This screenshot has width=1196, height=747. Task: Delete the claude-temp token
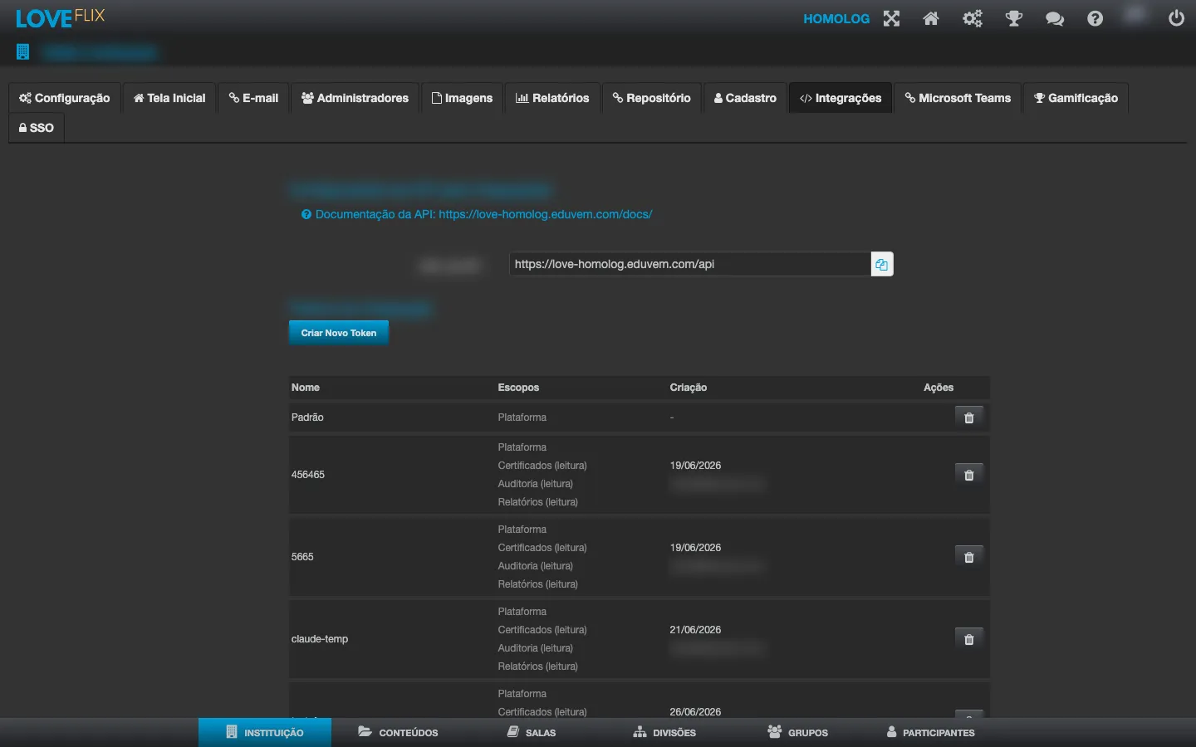coord(968,639)
